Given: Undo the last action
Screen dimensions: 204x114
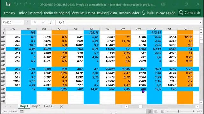Looking at the screenshot, I should tap(16, 4).
